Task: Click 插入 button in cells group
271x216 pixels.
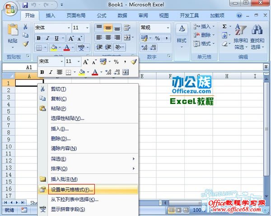Action: pos(204,27)
